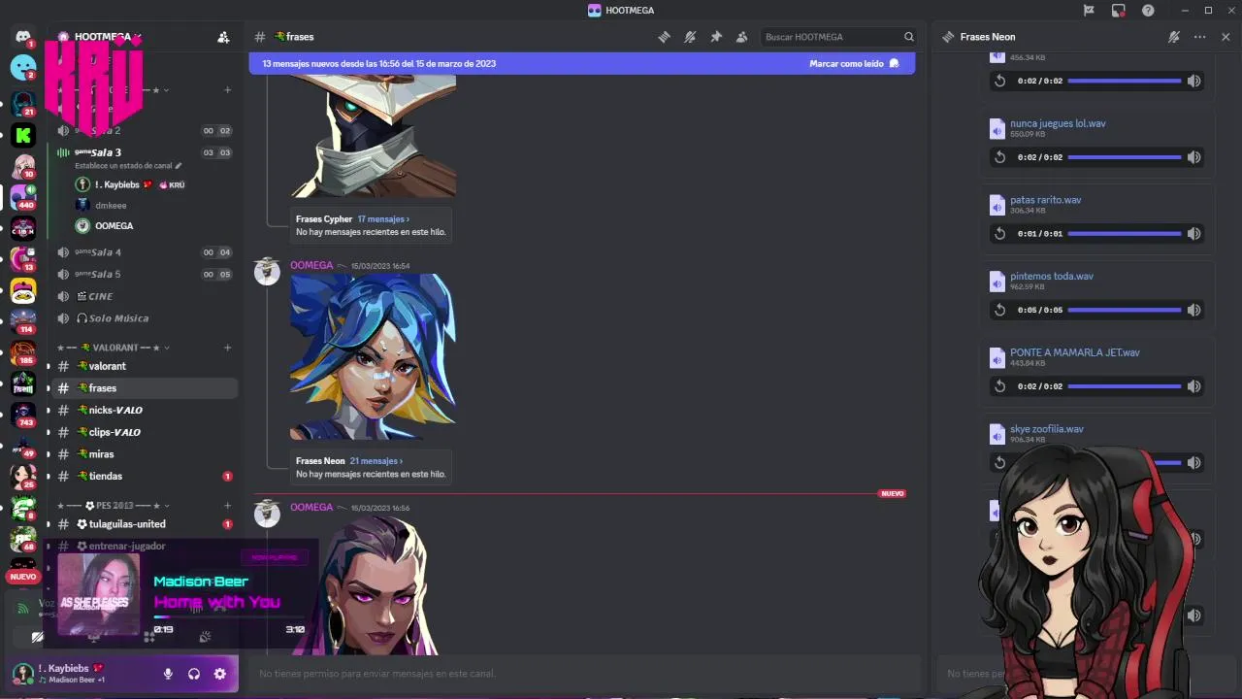This screenshot has height=699, width=1242.
Task: Mute volume of patas rarito.wav
Action: (1194, 233)
